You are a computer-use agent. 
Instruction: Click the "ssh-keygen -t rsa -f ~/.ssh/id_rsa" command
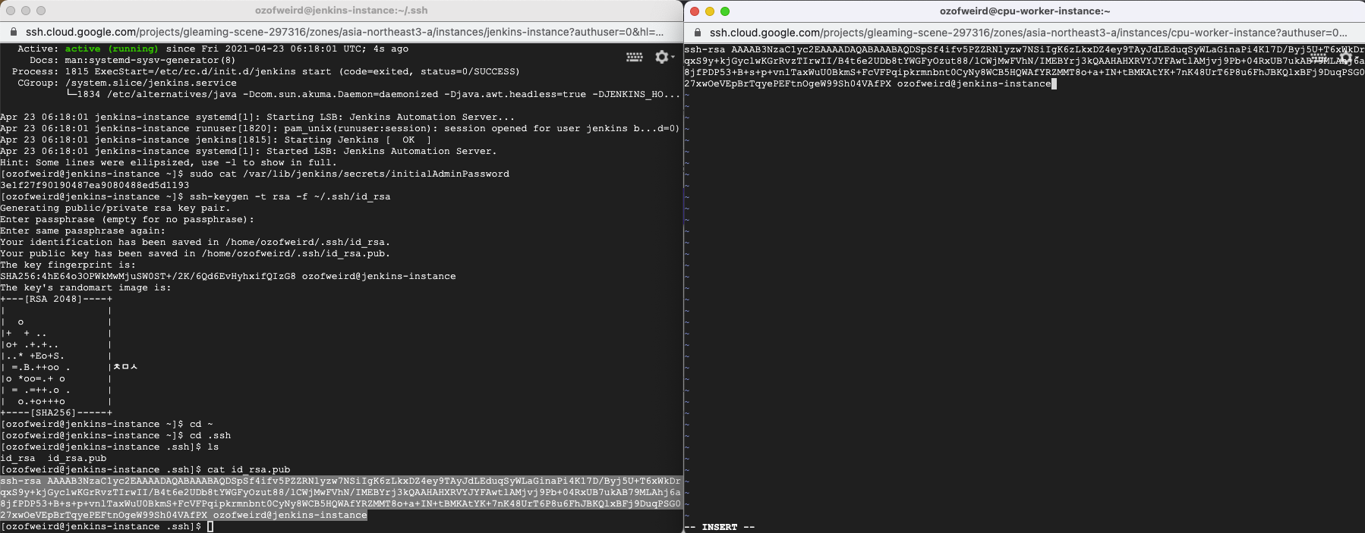(290, 196)
